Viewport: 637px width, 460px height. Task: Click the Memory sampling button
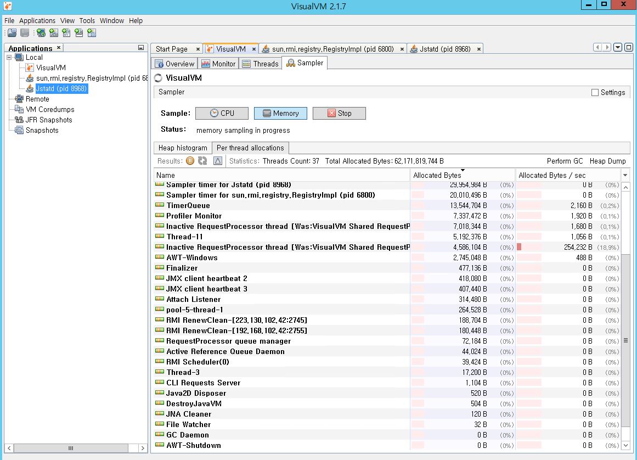[280, 114]
